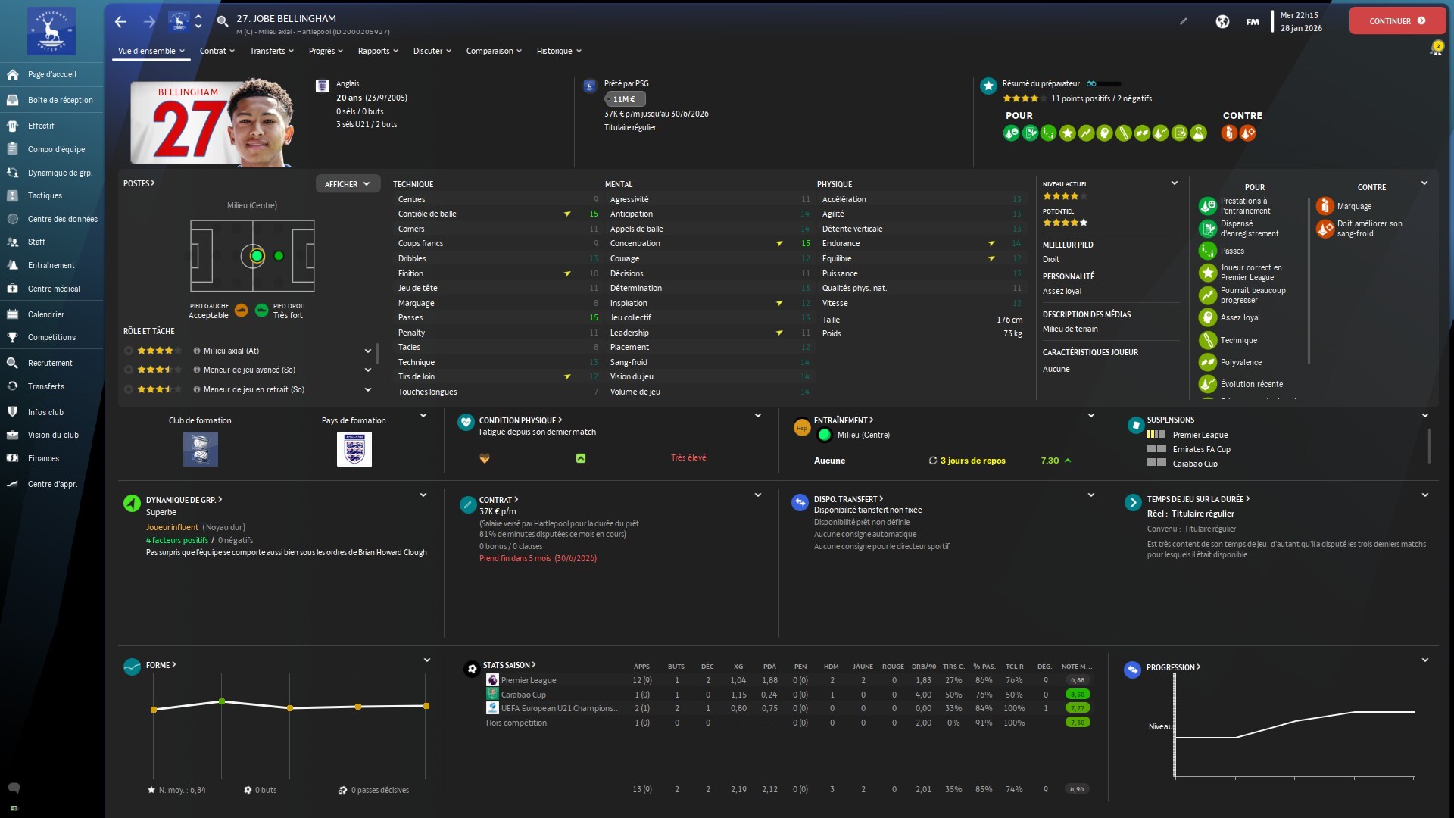Open the STATS SAISON section link

pyautogui.click(x=509, y=665)
